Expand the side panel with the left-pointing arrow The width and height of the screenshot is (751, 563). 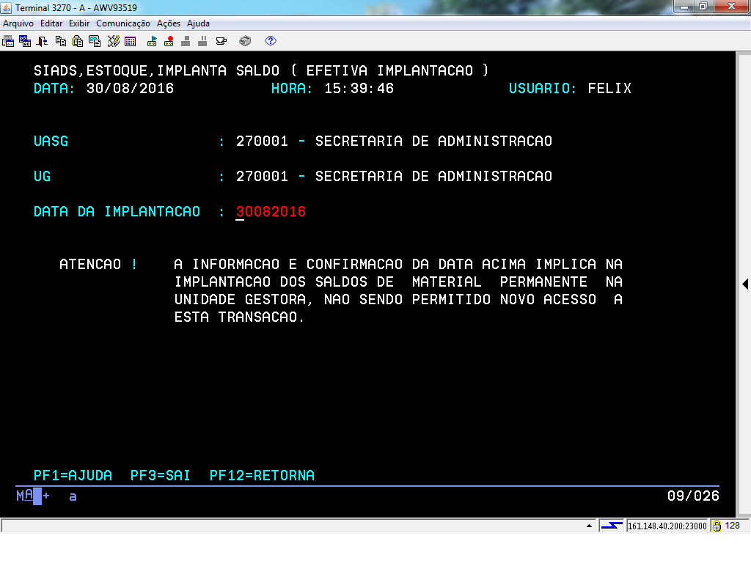pos(745,284)
